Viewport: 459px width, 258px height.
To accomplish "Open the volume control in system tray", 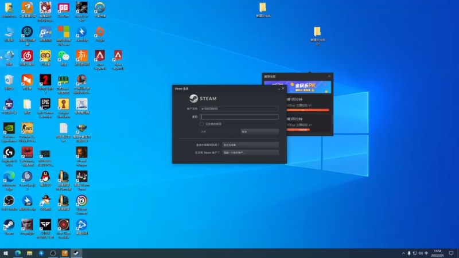I will 421,253.
